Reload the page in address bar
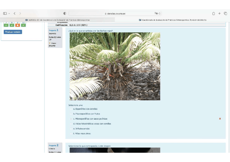Viewport: 230px width, 162px height. (159, 14)
